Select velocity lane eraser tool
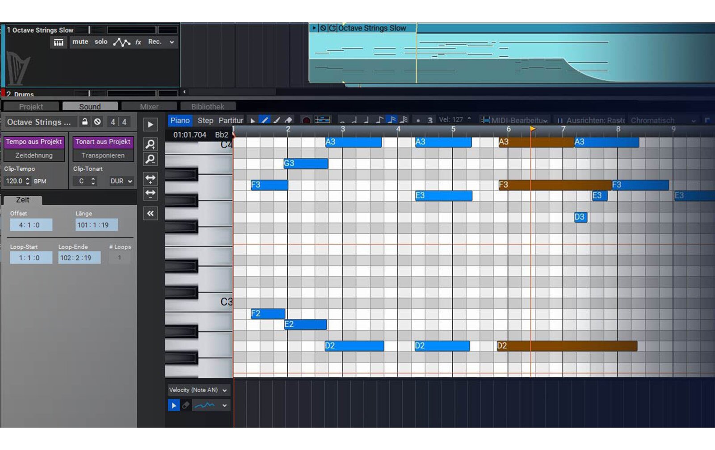 [x=185, y=405]
